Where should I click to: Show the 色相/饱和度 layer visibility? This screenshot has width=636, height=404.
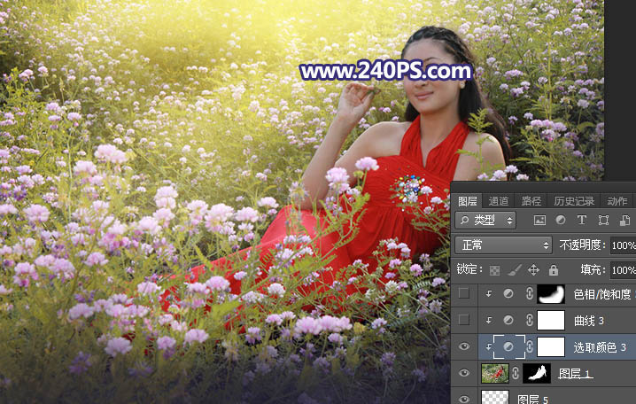pyautogui.click(x=464, y=293)
